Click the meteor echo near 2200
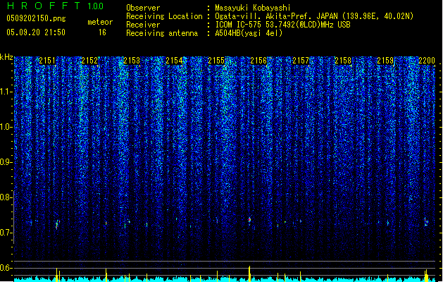The height and width of the screenshot is (282, 443). point(426,221)
